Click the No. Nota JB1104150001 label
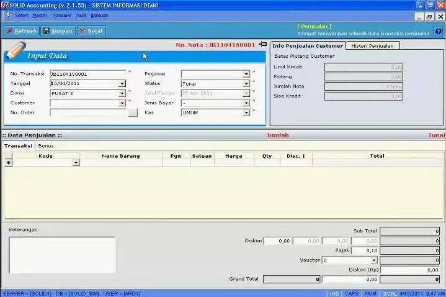446x297 pixels. pos(215,45)
